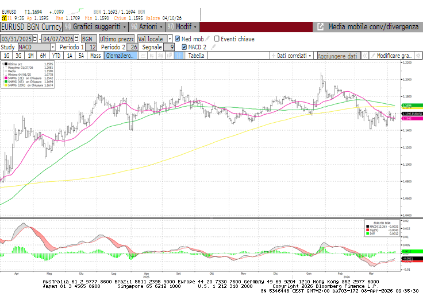Select the 1M time range tab

click(30, 56)
